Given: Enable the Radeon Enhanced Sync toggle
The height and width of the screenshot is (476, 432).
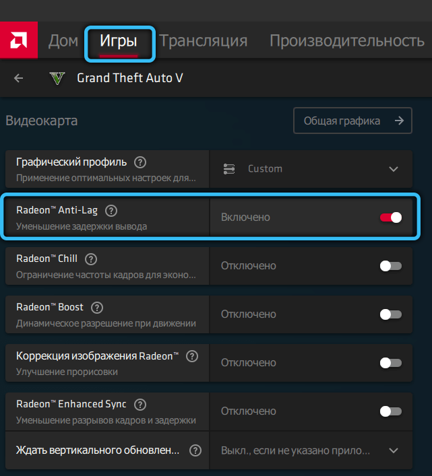Looking at the screenshot, I should (x=391, y=411).
